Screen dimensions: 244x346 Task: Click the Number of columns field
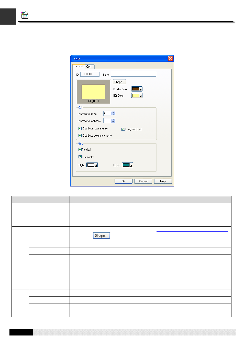(107, 120)
